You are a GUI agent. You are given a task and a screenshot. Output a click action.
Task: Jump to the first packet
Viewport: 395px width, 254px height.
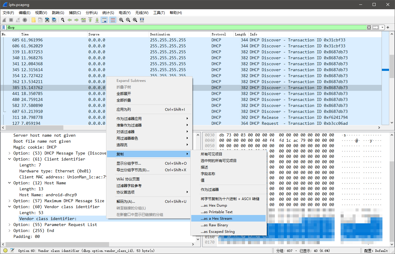click(90, 20)
